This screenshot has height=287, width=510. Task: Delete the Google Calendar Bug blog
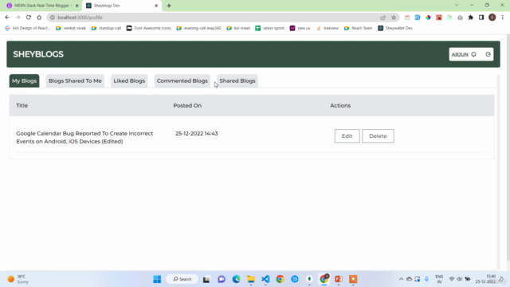click(378, 136)
